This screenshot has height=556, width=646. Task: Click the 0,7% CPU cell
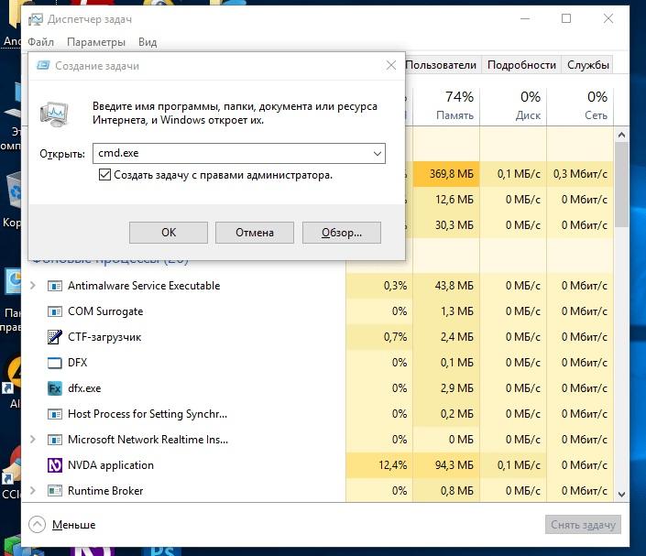379,337
